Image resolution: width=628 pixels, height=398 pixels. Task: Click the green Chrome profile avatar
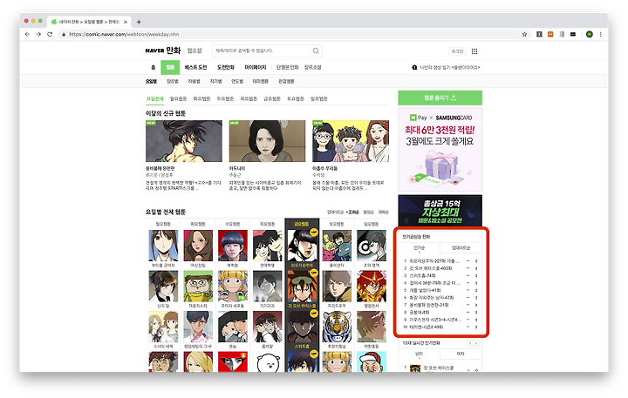(x=589, y=34)
